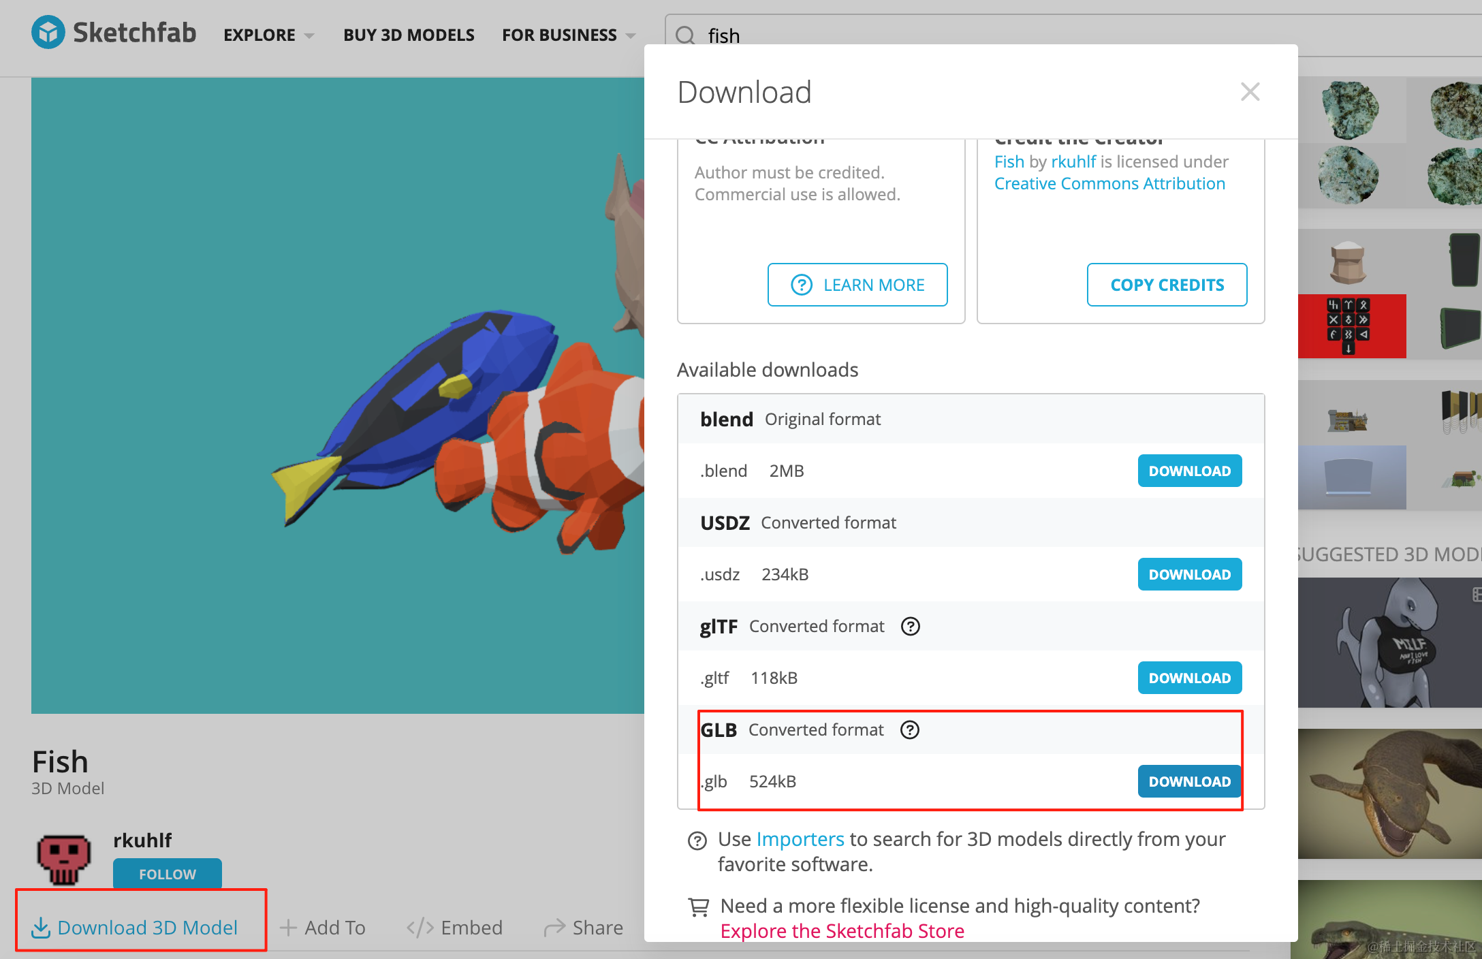Open the blue-grey panel model thumbnail
Image resolution: width=1482 pixels, height=959 pixels.
pos(1352,477)
